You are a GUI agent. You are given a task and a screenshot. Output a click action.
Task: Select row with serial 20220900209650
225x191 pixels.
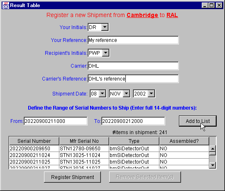(109, 149)
